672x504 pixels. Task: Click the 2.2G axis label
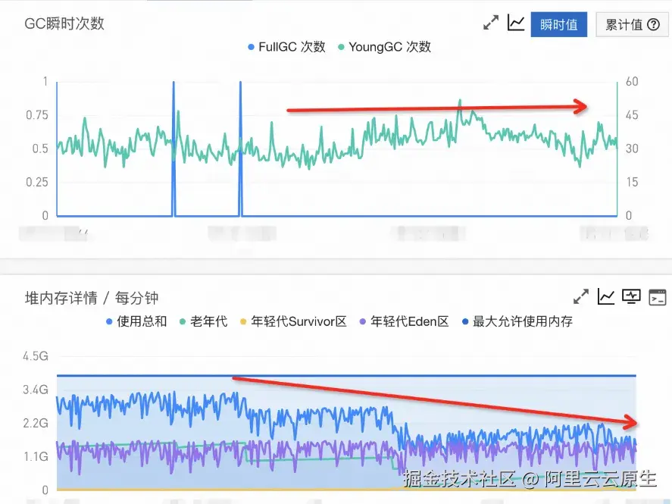(36, 423)
